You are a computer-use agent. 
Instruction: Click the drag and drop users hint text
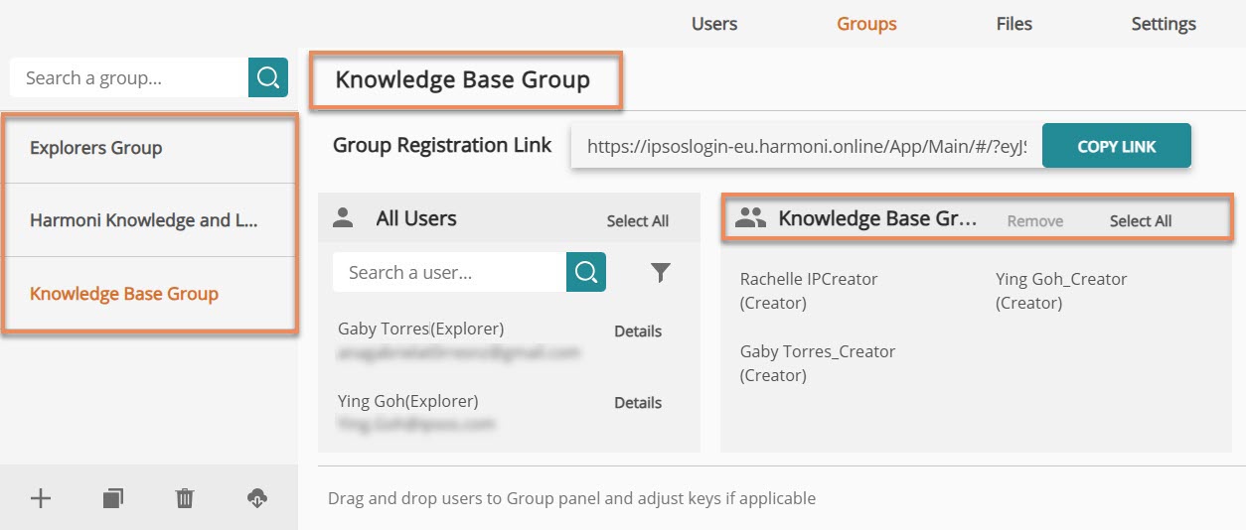coord(571,498)
